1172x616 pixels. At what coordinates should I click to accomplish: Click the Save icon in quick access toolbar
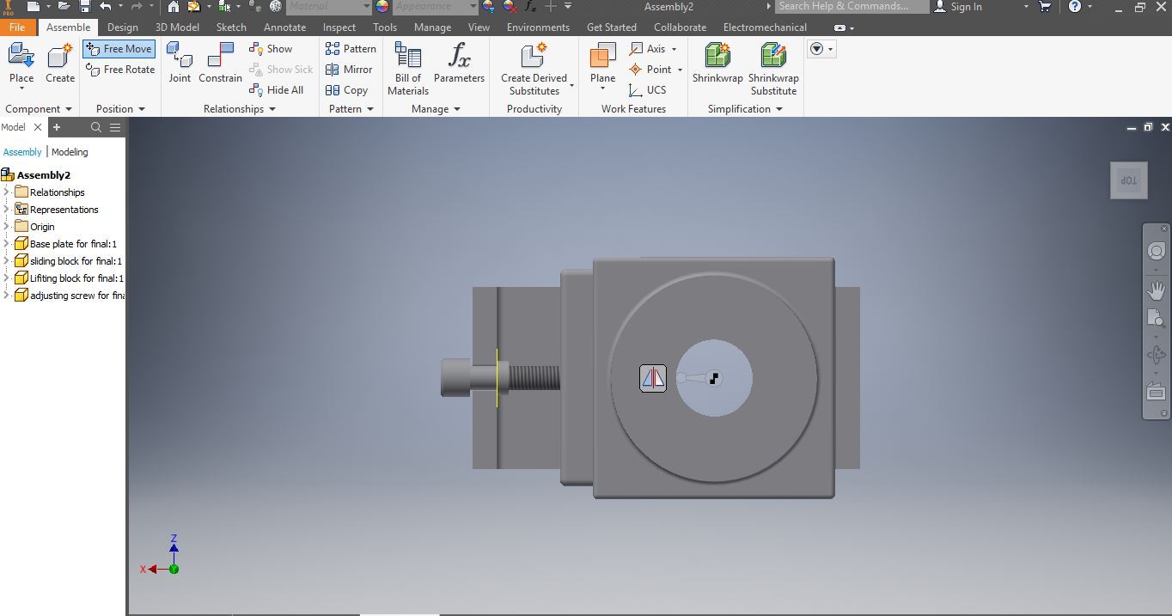point(85,7)
